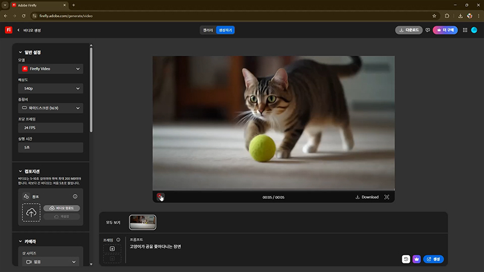The width and height of the screenshot is (484, 272).
Task: Click the dashed cloud upload reference box
Action: coord(31,212)
